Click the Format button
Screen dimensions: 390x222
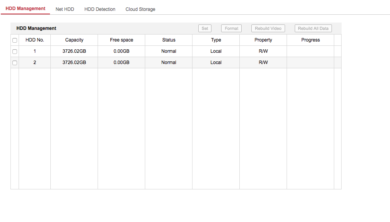pyautogui.click(x=231, y=28)
